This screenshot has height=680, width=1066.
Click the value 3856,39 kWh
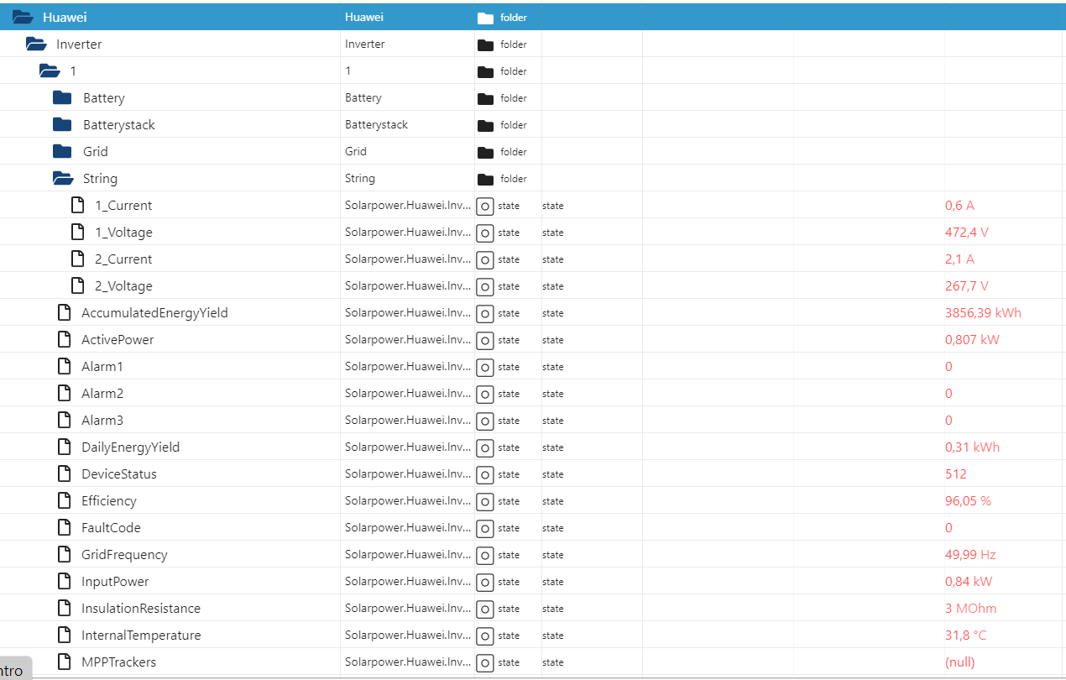pos(983,312)
